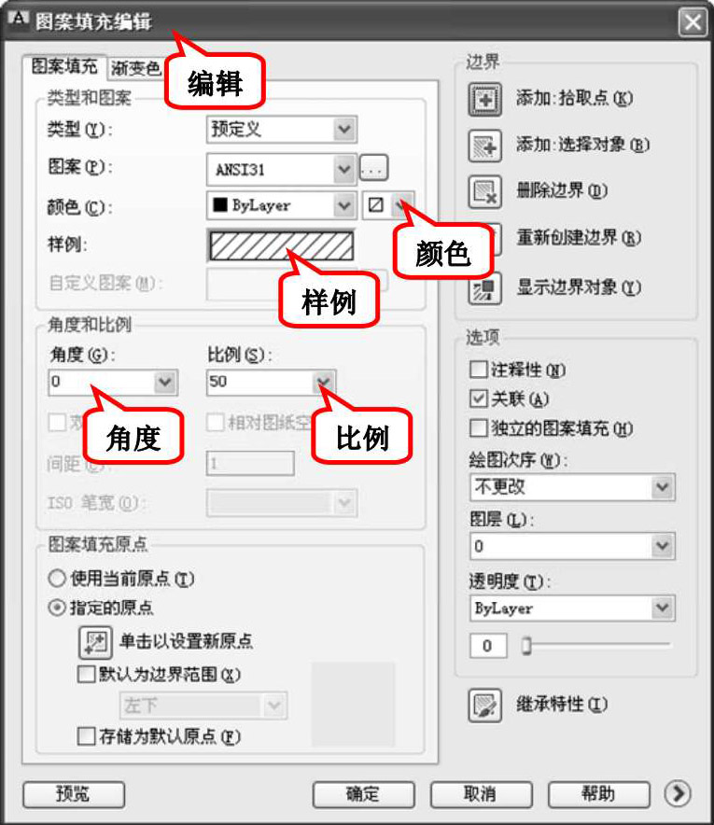
Task: Click the Add Pick Points (添加:拾取点) icon
Action: (484, 100)
